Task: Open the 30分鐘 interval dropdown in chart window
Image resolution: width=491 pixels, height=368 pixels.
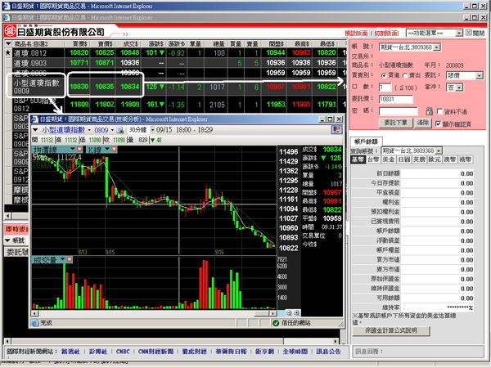Action: [152, 130]
